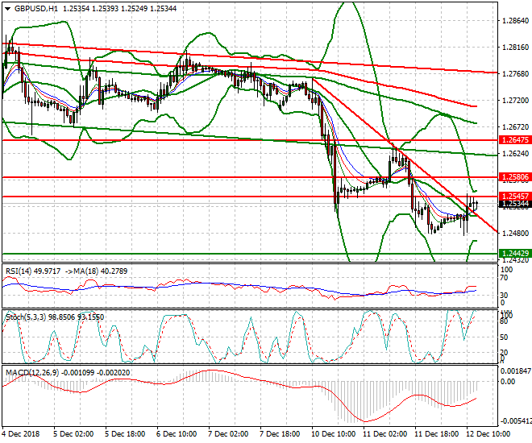This screenshot has height=443, width=532.
Task: Click the 11 Dec 18:00 time label
Action: coord(437,434)
